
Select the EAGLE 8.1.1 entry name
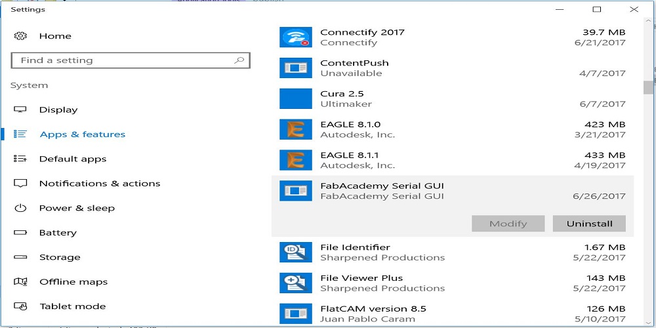coord(350,155)
